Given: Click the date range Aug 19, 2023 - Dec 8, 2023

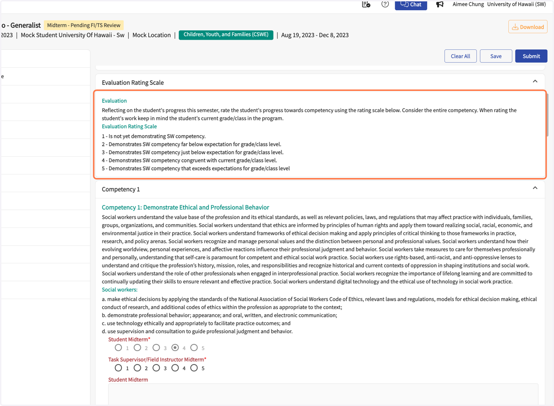Looking at the screenshot, I should [315, 35].
